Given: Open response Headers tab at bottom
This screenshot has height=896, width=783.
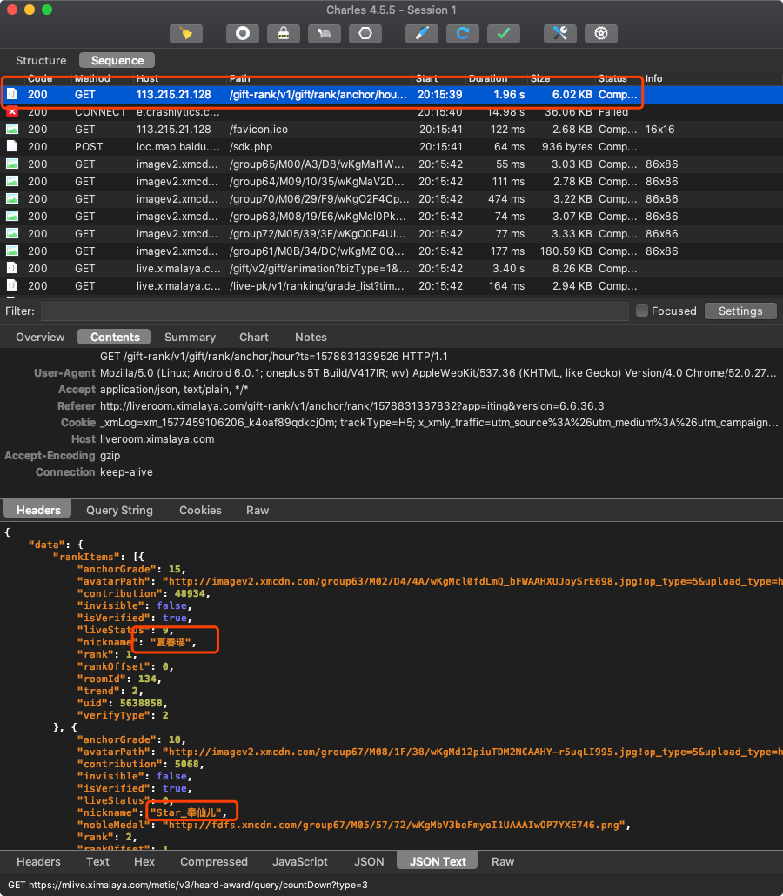Looking at the screenshot, I should tap(38, 861).
